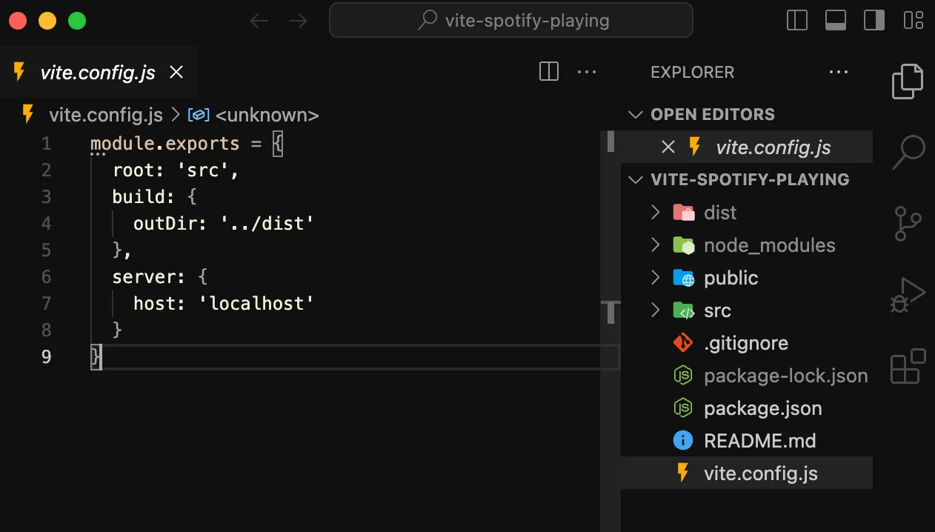Toggle the Panel layout button
The height and width of the screenshot is (532, 935).
[x=836, y=20]
